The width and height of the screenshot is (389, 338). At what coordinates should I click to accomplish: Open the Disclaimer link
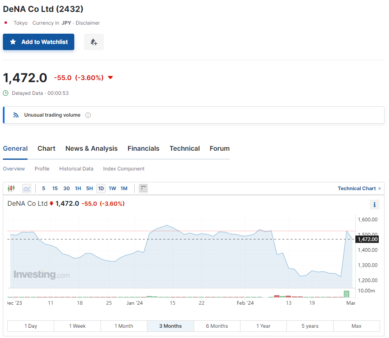pyautogui.click(x=87, y=23)
